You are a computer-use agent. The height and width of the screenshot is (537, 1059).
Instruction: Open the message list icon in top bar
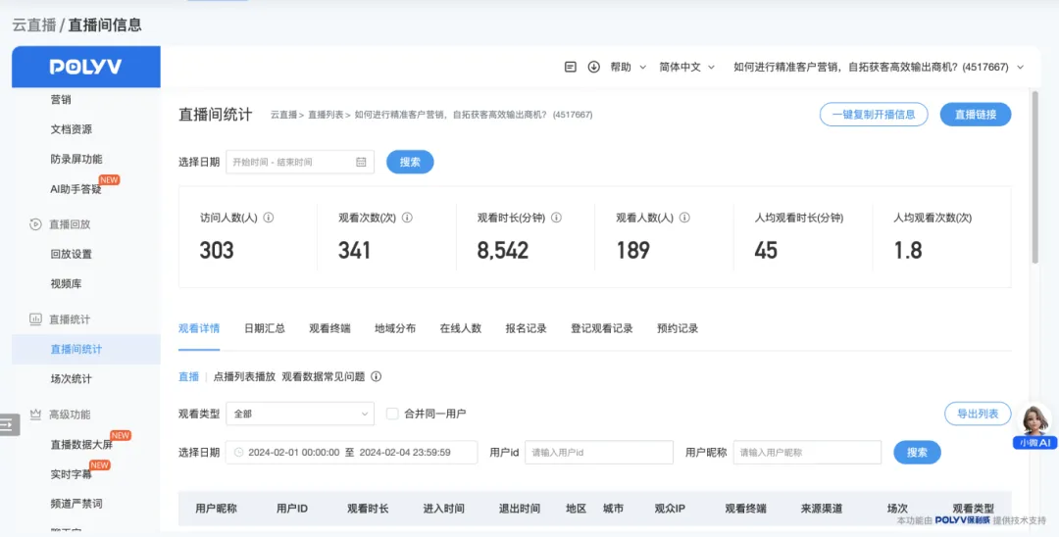[x=571, y=68]
